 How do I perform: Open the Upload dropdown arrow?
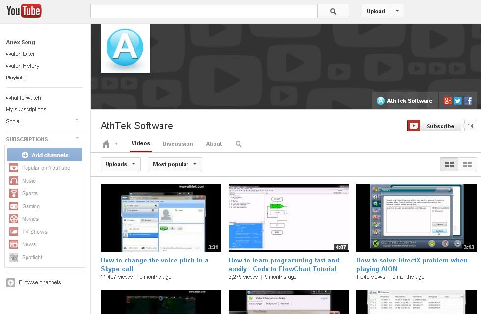point(397,11)
